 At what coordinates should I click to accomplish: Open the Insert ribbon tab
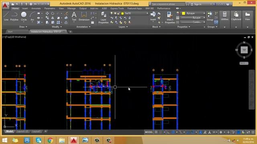(x=25, y=8)
